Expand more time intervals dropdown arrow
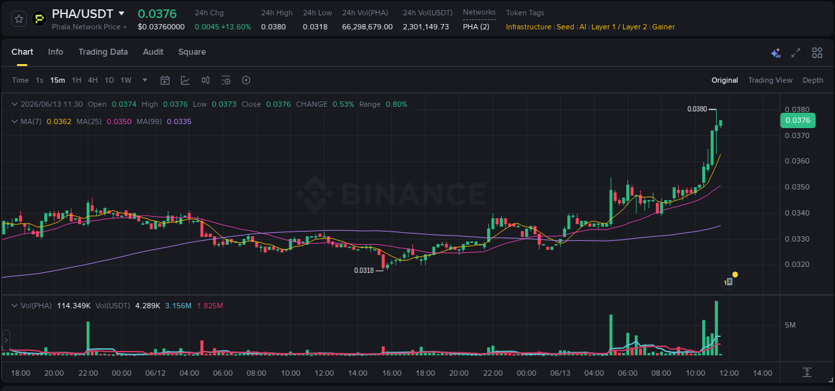This screenshot has height=391, width=835. (145, 80)
